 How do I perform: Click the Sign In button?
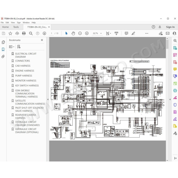click(x=170, y=27)
